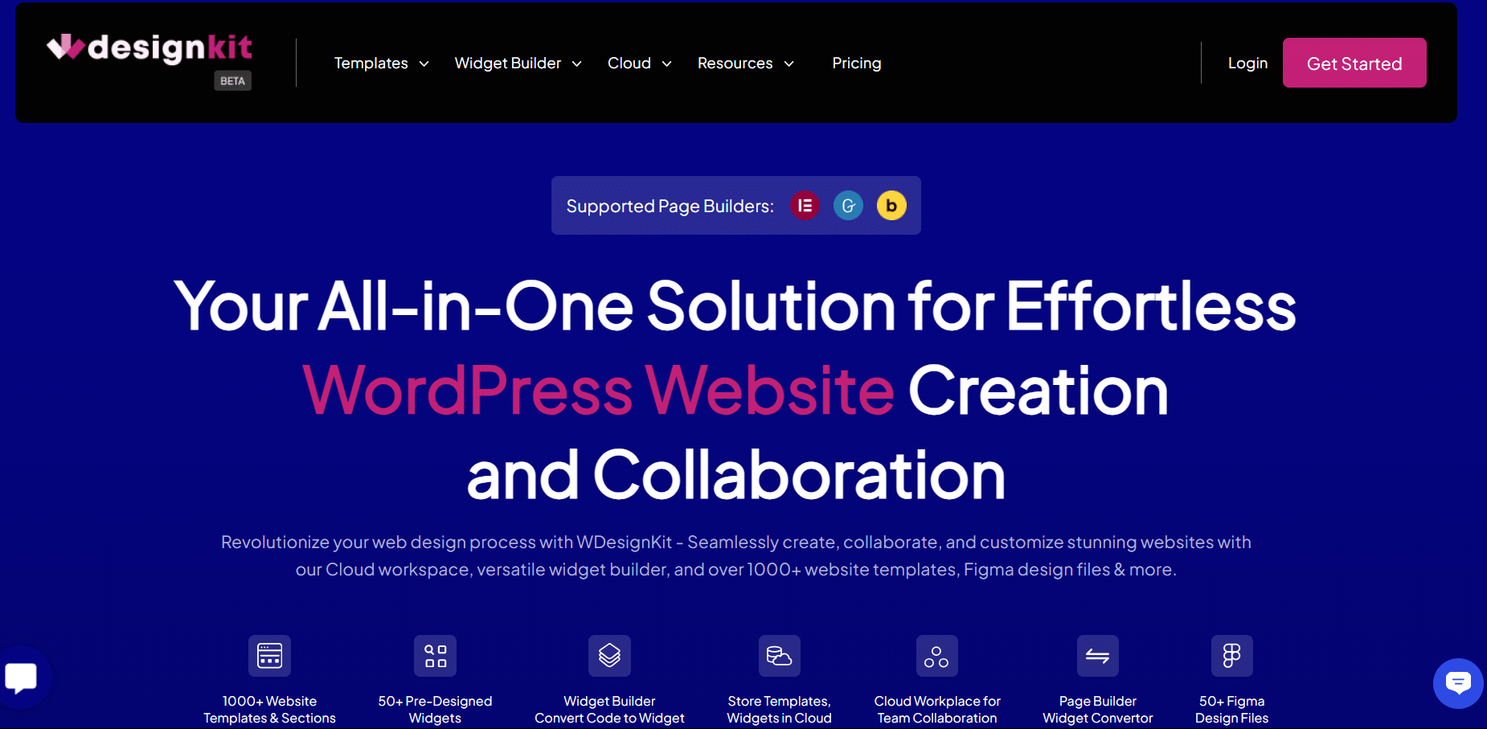
Task: Click the Cloud Workplace team icon
Action: [936, 656]
